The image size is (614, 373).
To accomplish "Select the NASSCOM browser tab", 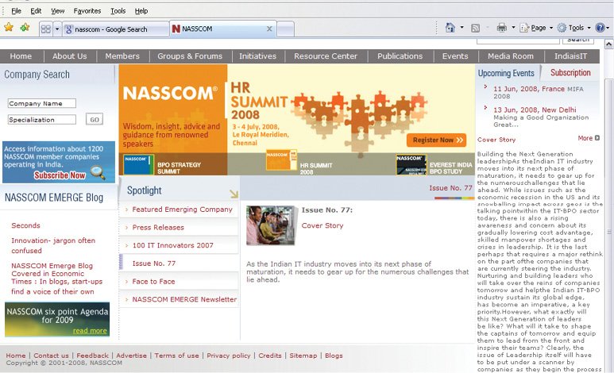I will 223,29.
